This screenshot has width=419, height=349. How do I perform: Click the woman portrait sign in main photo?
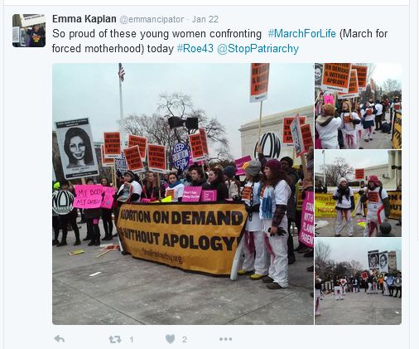click(x=77, y=149)
